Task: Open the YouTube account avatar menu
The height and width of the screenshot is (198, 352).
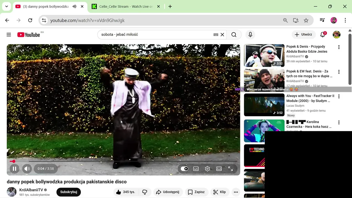Action: (x=337, y=35)
